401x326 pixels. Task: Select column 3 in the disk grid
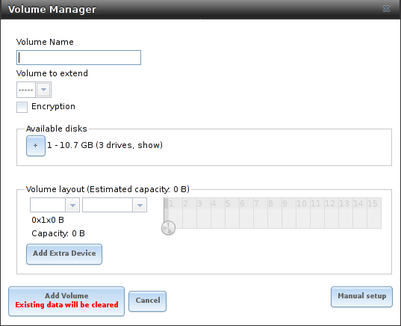click(x=204, y=213)
